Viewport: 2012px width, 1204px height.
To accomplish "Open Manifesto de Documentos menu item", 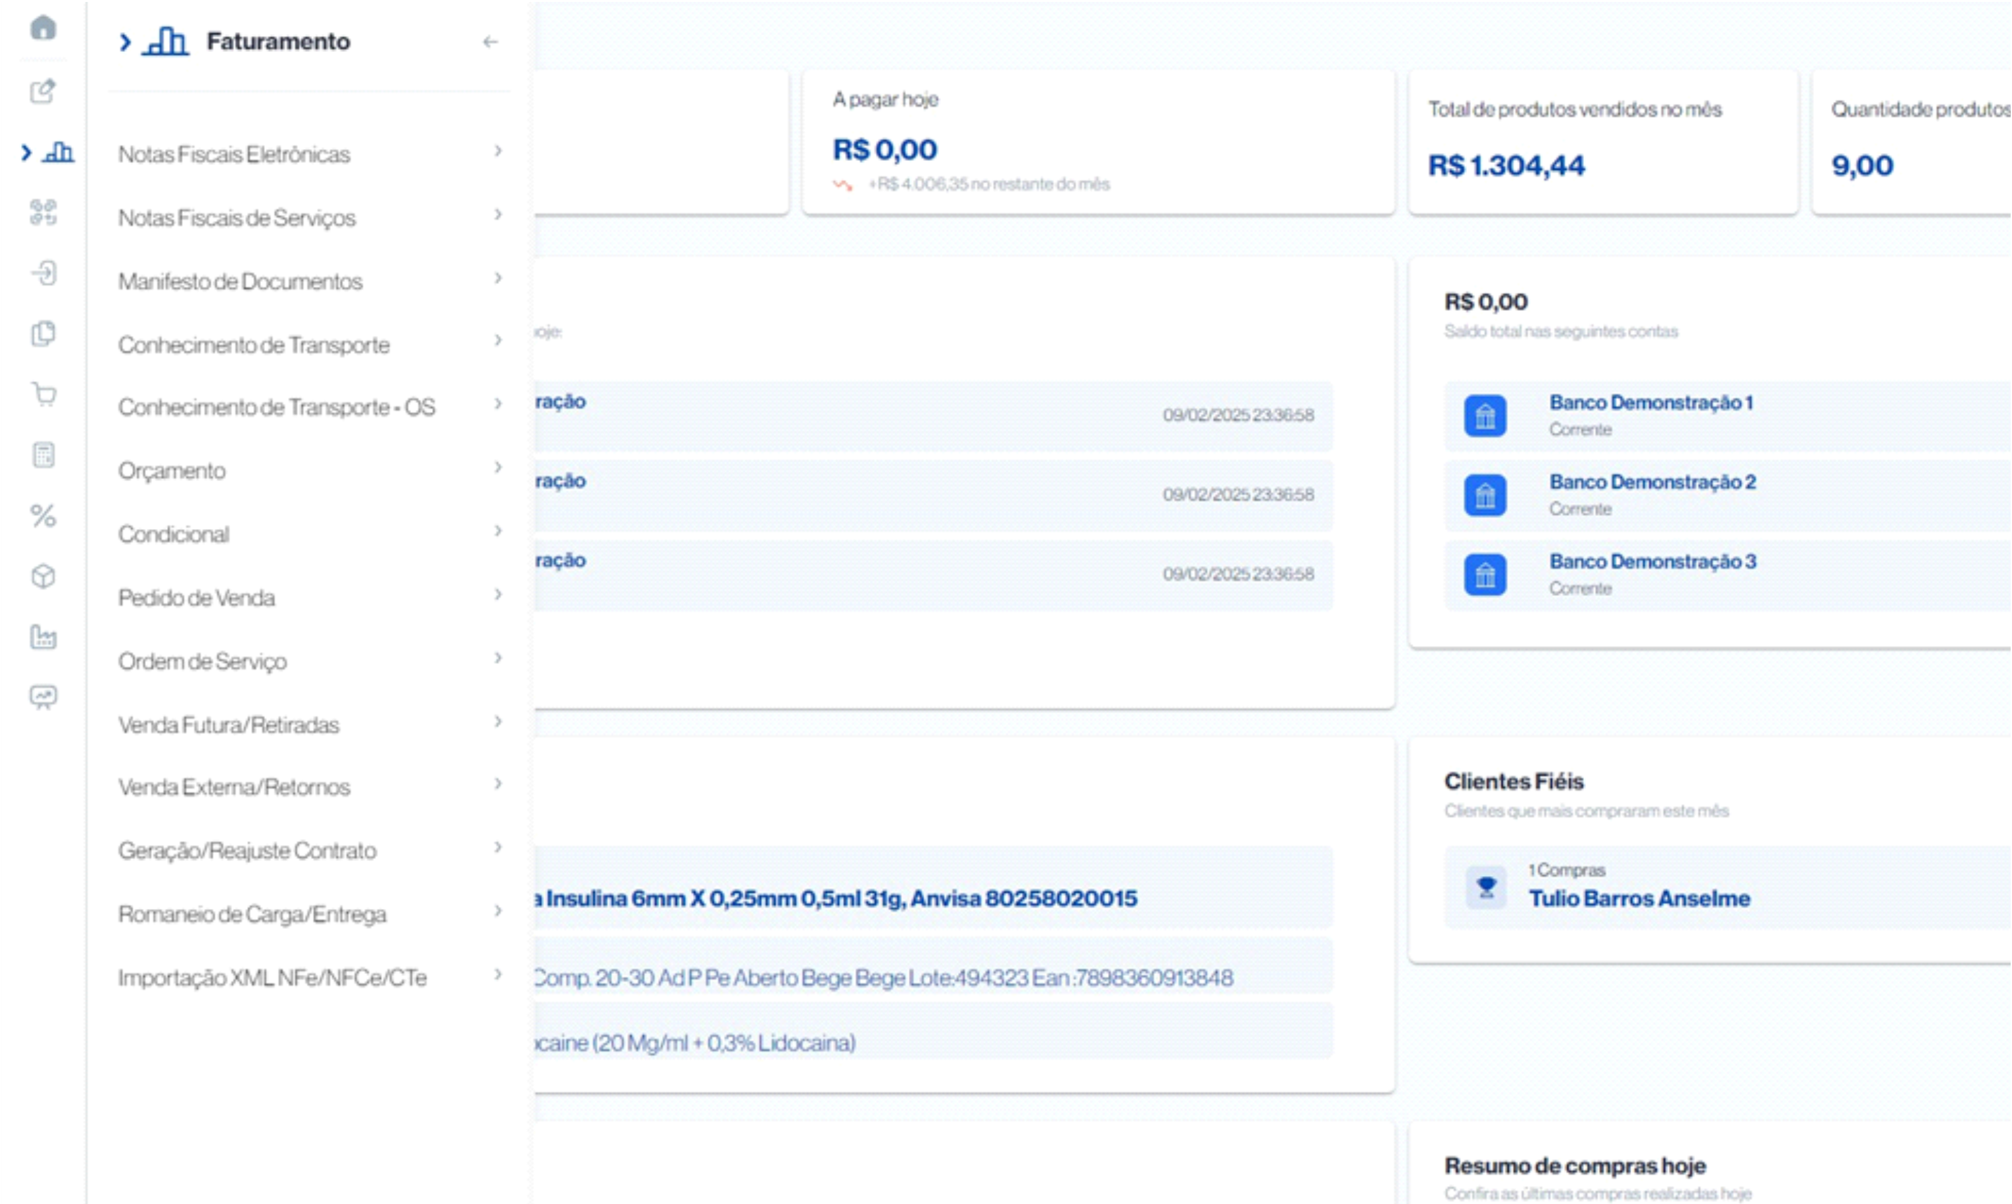I will point(240,281).
